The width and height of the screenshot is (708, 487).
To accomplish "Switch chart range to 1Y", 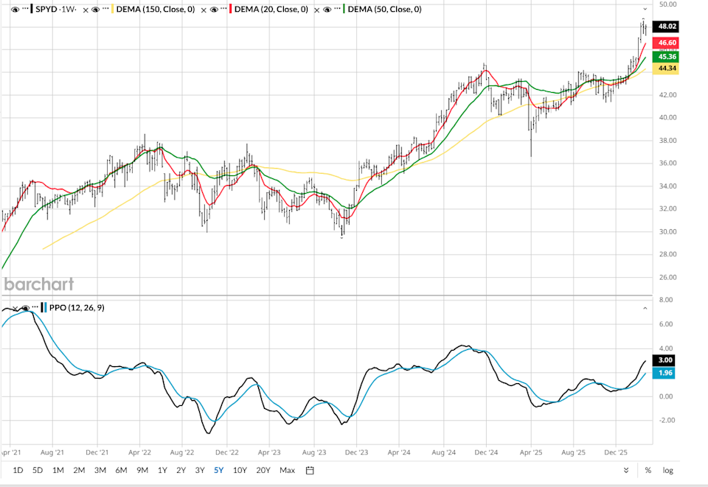I will pos(162,470).
